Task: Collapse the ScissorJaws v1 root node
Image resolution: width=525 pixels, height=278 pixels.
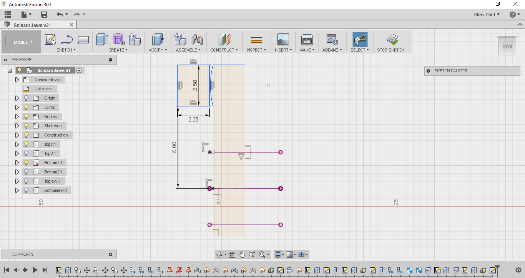Action: [10, 70]
